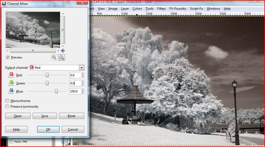
Task: Click the Green slider handle
Action: 47,83
